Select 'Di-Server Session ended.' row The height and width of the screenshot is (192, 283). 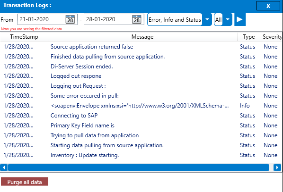point(141,67)
